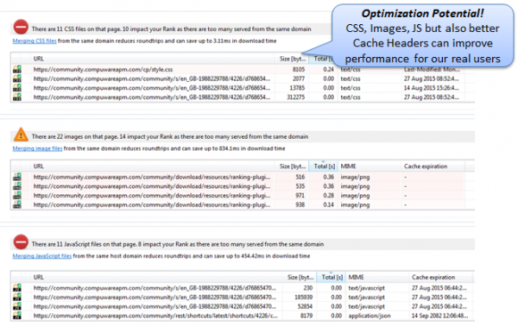The image size is (518, 326).
Task: Sort JavaScript table by Cache expiration header
Action: pos(433,277)
